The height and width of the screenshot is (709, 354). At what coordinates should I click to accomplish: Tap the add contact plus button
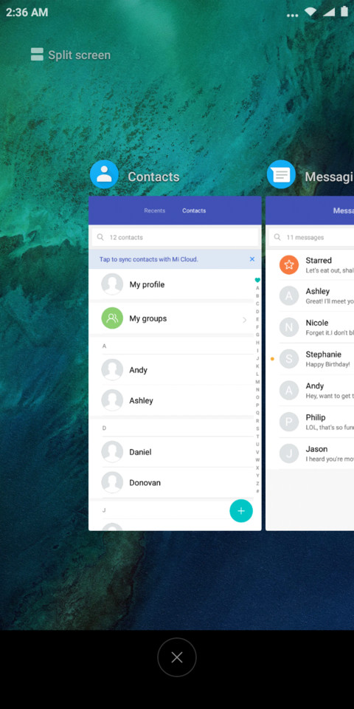tap(241, 511)
